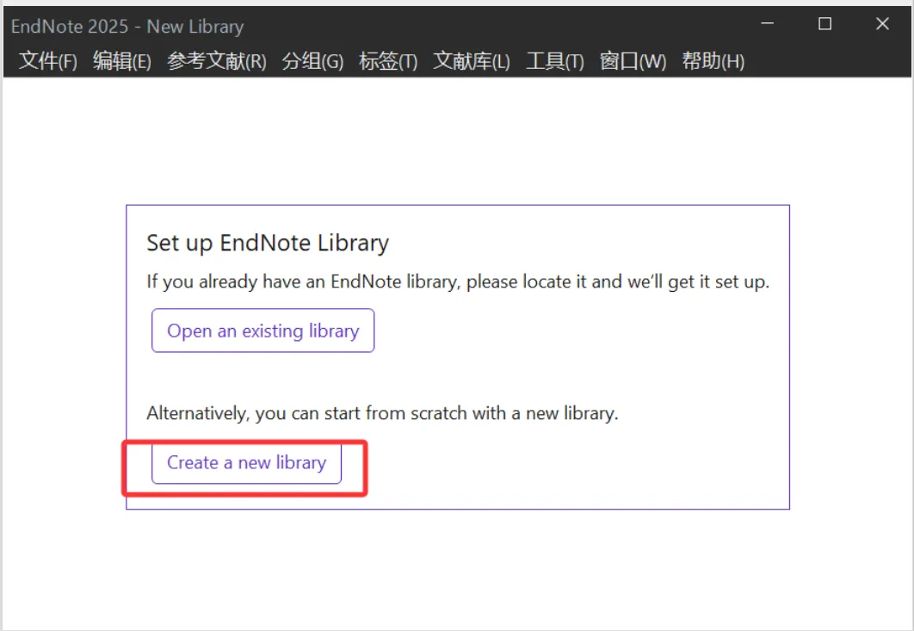Open the 文件(F) menu
914x631 pixels.
point(48,60)
